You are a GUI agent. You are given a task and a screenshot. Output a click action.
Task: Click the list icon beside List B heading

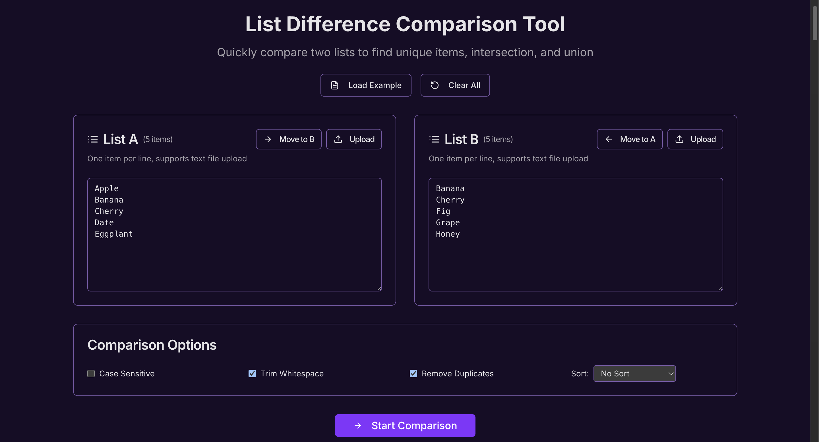click(x=434, y=139)
